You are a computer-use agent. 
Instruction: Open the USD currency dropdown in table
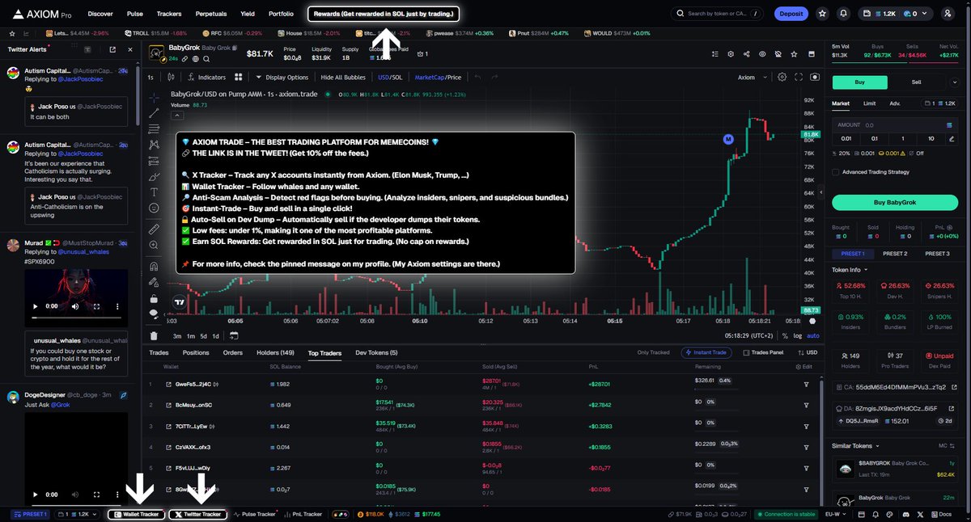point(806,352)
